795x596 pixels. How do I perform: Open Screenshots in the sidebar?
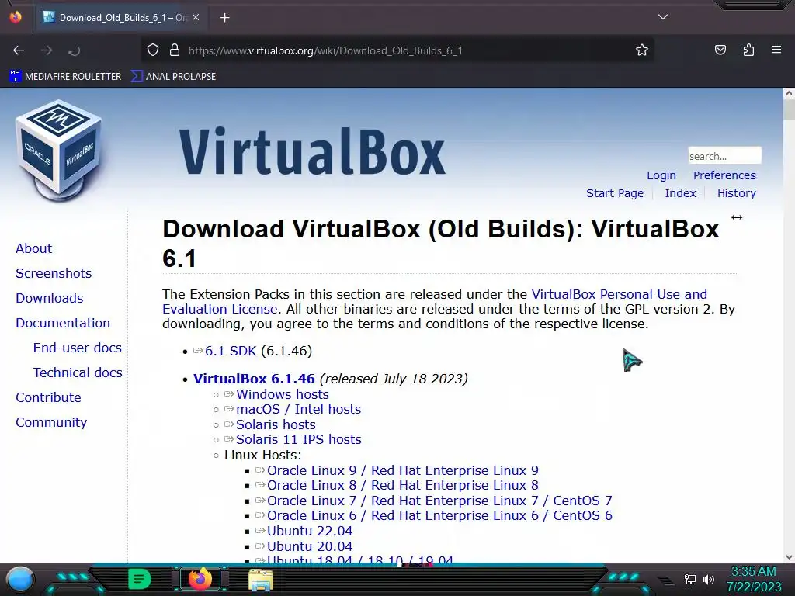(54, 274)
